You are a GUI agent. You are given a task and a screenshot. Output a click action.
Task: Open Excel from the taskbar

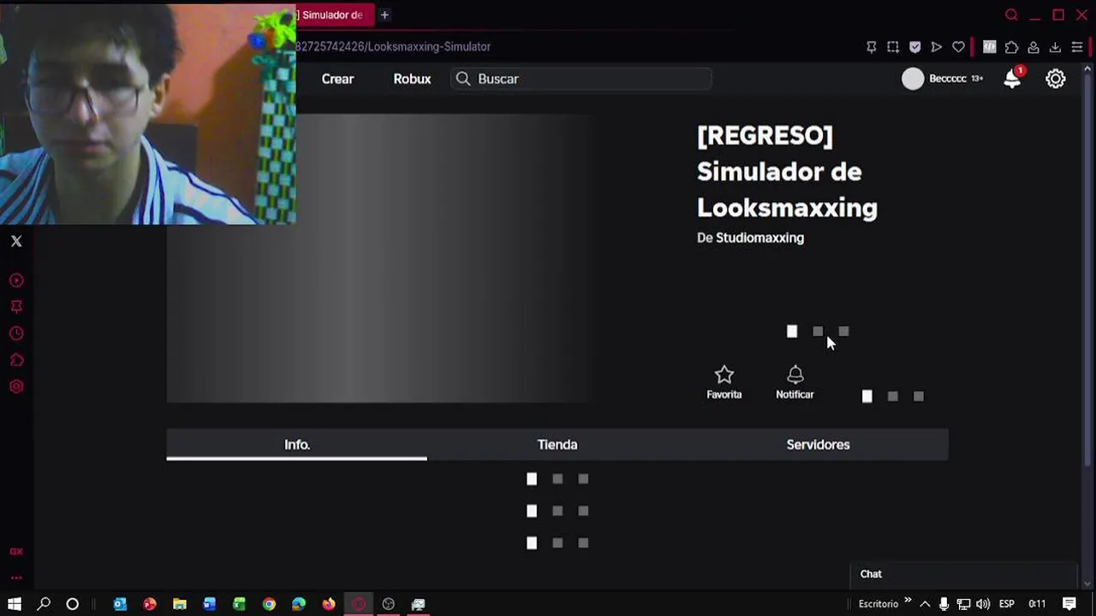click(x=239, y=604)
